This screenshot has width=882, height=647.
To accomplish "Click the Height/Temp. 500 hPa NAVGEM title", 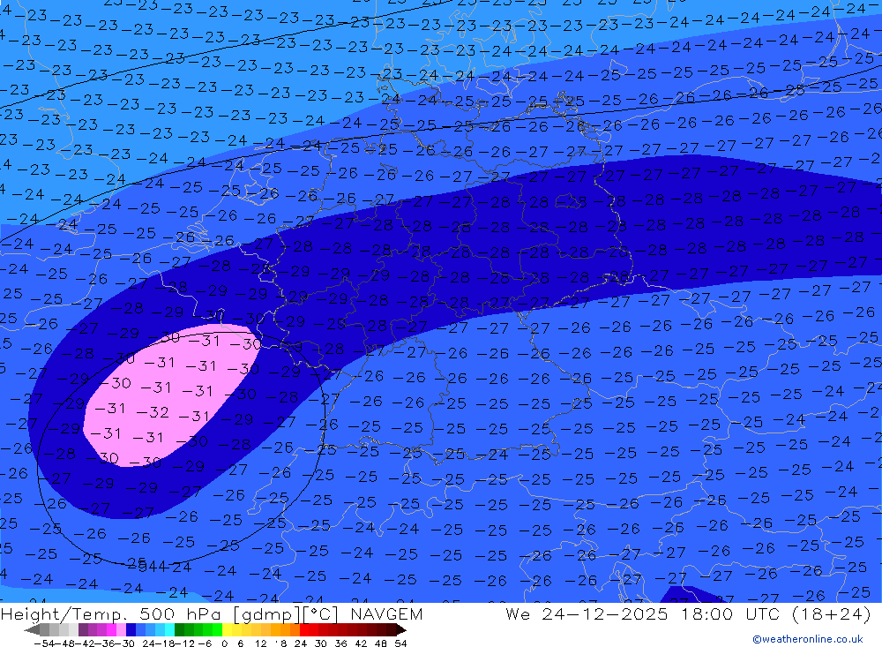I will pos(212,613).
